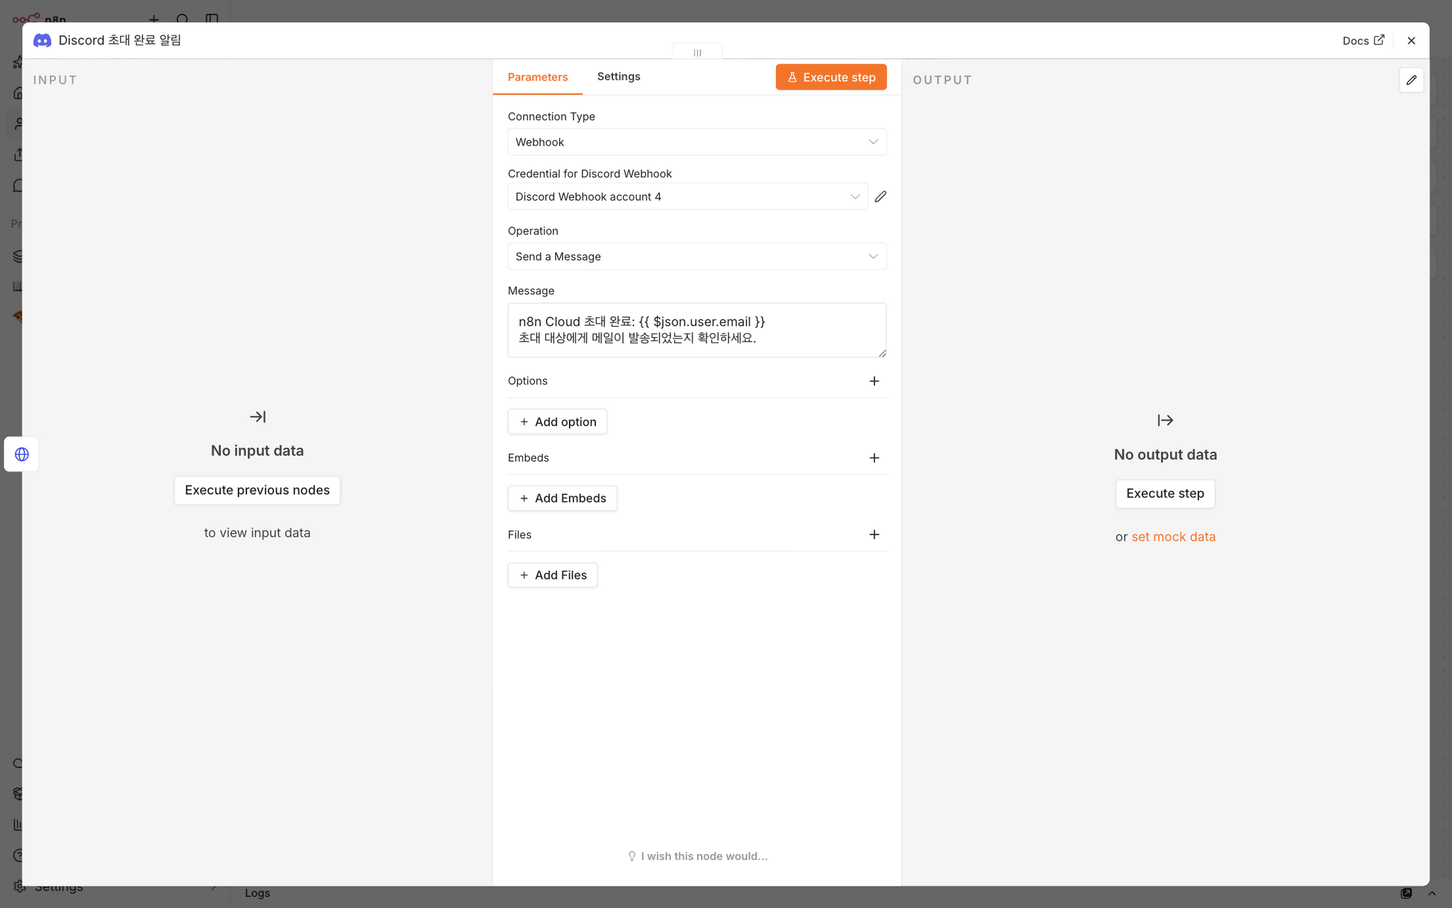The height and width of the screenshot is (908, 1452).
Task: Add an item with the Files plus icon
Action: [874, 535]
